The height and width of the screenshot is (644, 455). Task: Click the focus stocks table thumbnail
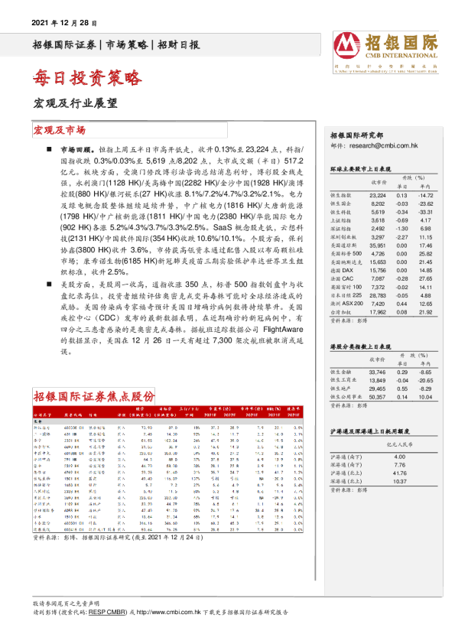(168, 469)
